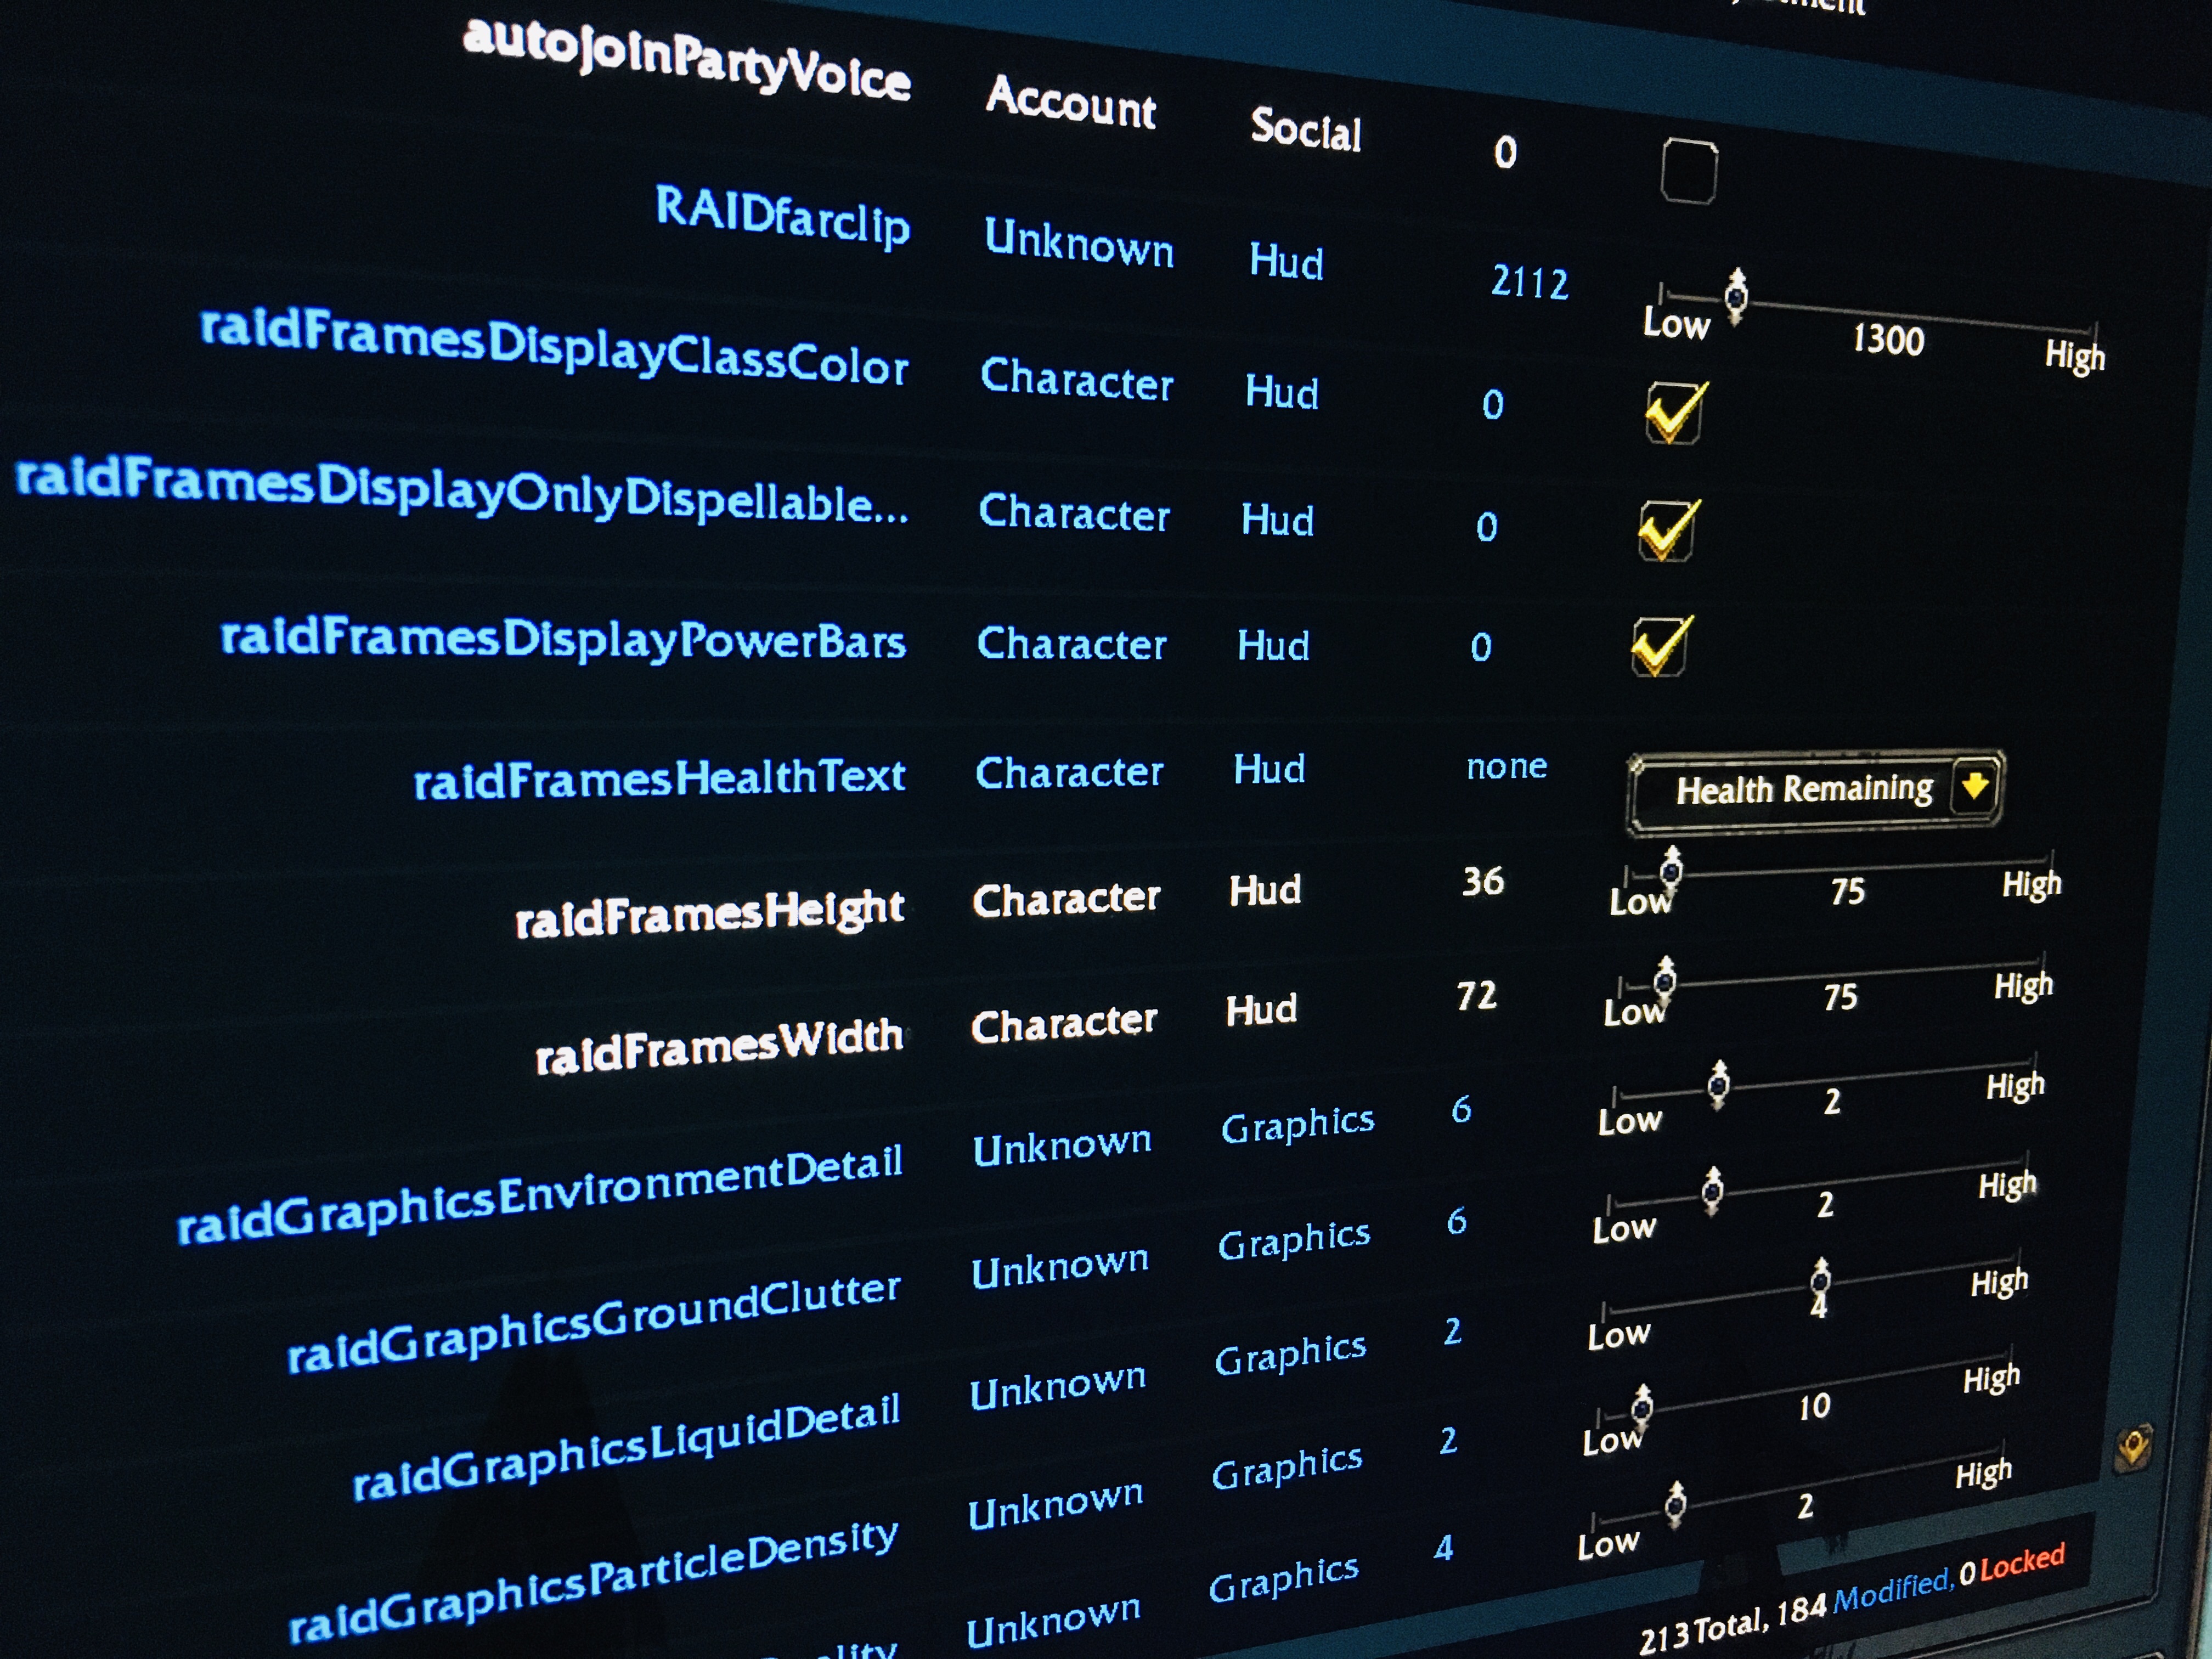Click the 2112 value for RAIDfarclip
This screenshot has width=2212, height=1659.
click(x=1529, y=282)
